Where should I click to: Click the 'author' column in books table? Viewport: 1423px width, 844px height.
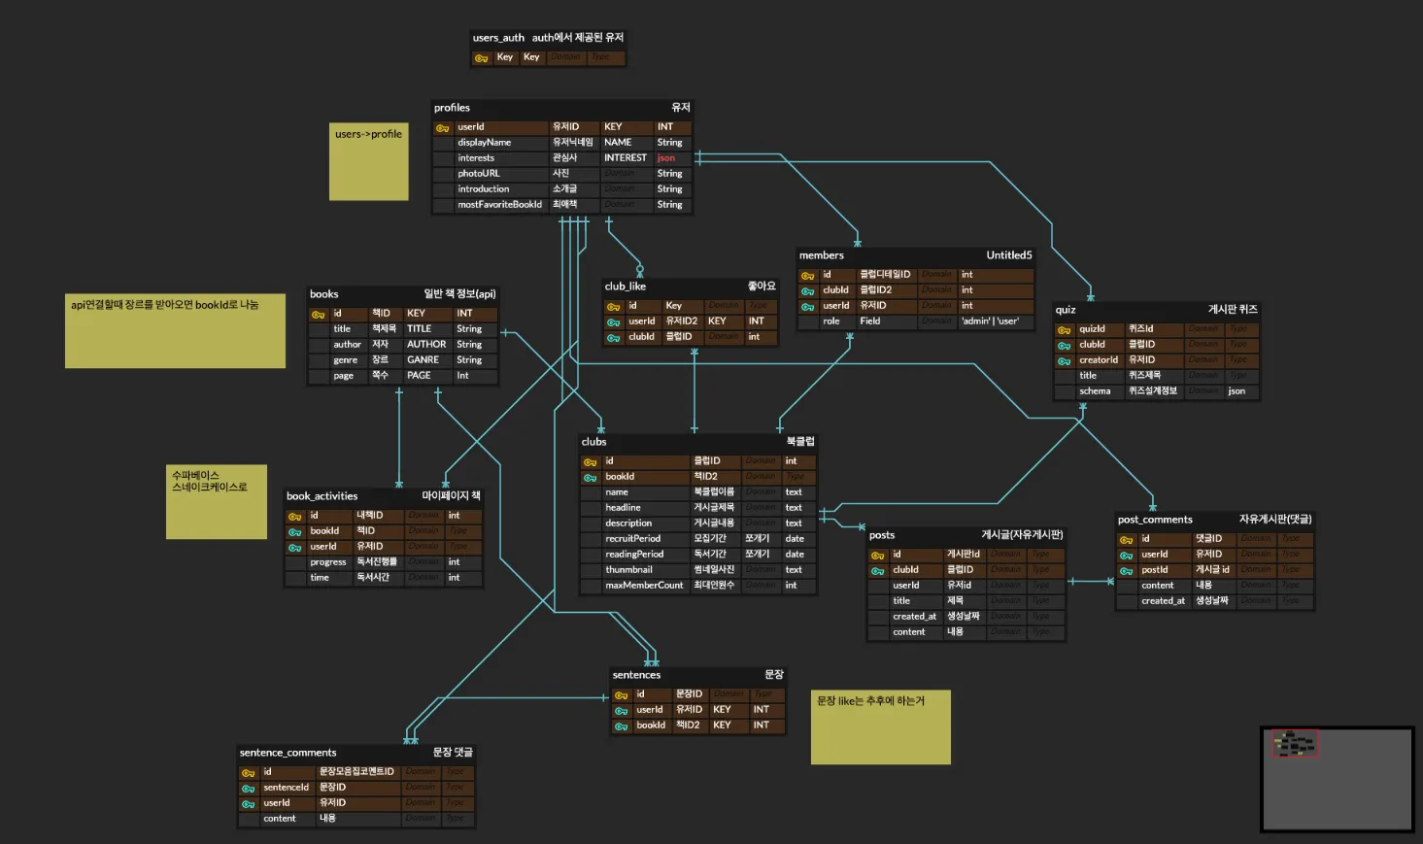click(348, 345)
